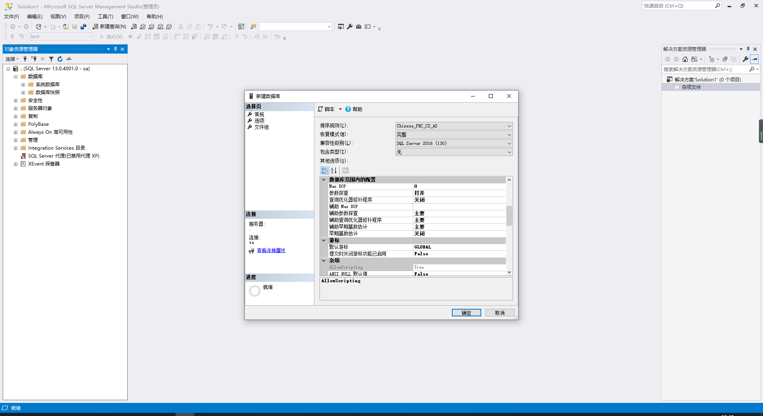
Task: Open the recovery model dropdown
Action: [x=454, y=135]
